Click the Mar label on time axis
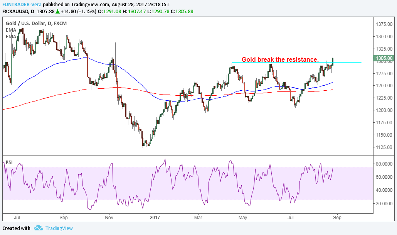The width and height of the screenshot is (397, 235). (198, 218)
